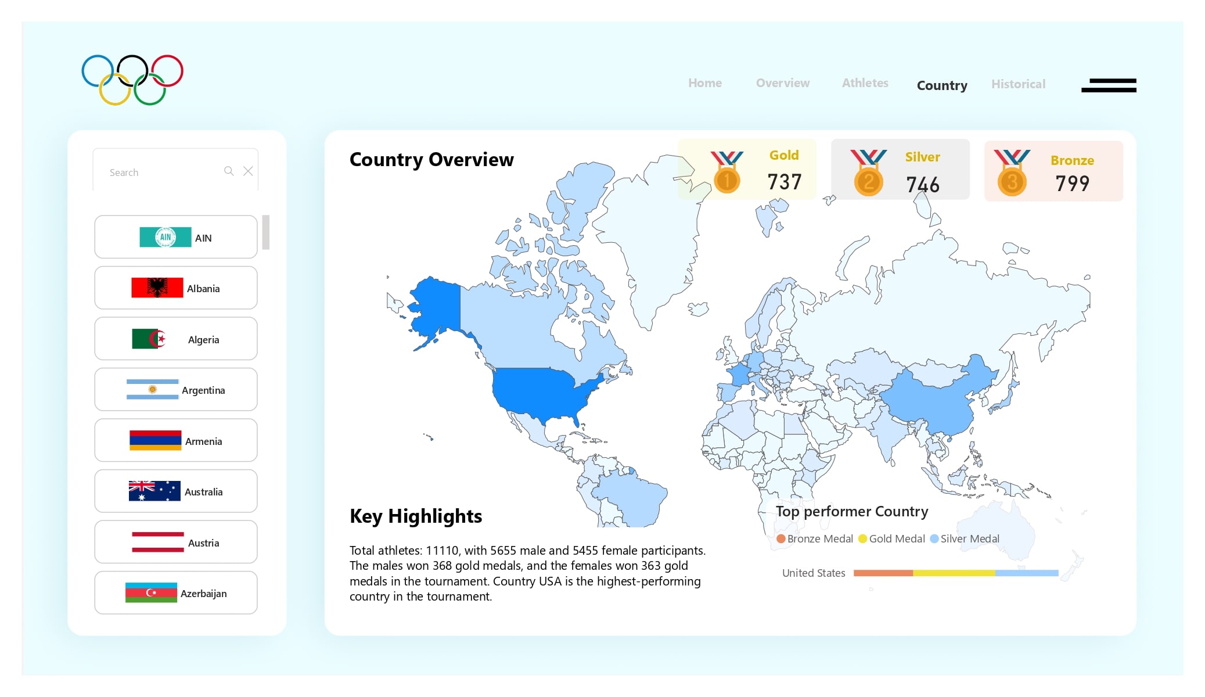
Task: Pick the Argentina label in the country list
Action: point(203,390)
